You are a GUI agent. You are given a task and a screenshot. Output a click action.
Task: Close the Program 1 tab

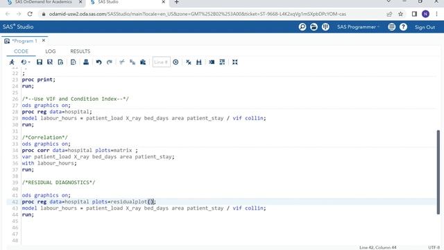[44, 40]
